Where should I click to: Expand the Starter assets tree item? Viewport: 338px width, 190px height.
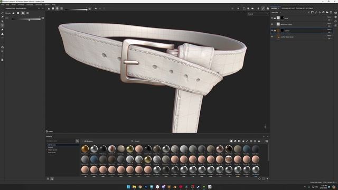click(47, 150)
